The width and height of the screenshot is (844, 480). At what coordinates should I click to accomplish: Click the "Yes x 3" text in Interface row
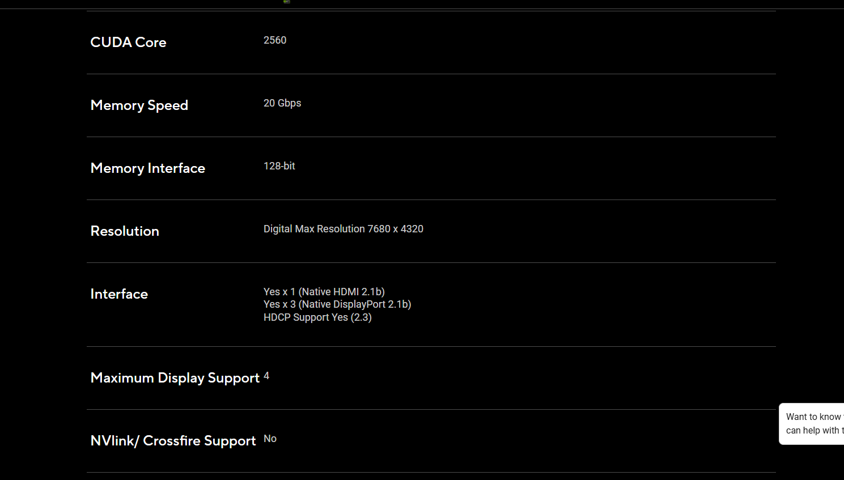[279, 304]
